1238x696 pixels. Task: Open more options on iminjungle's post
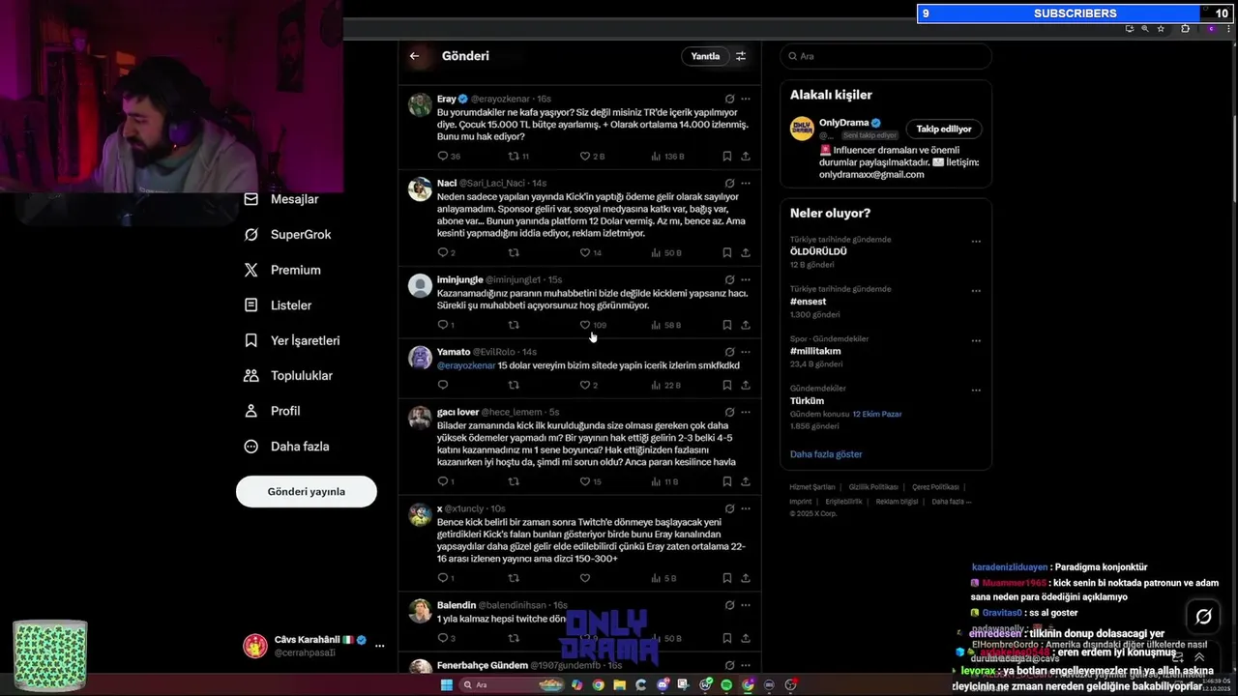point(746,279)
